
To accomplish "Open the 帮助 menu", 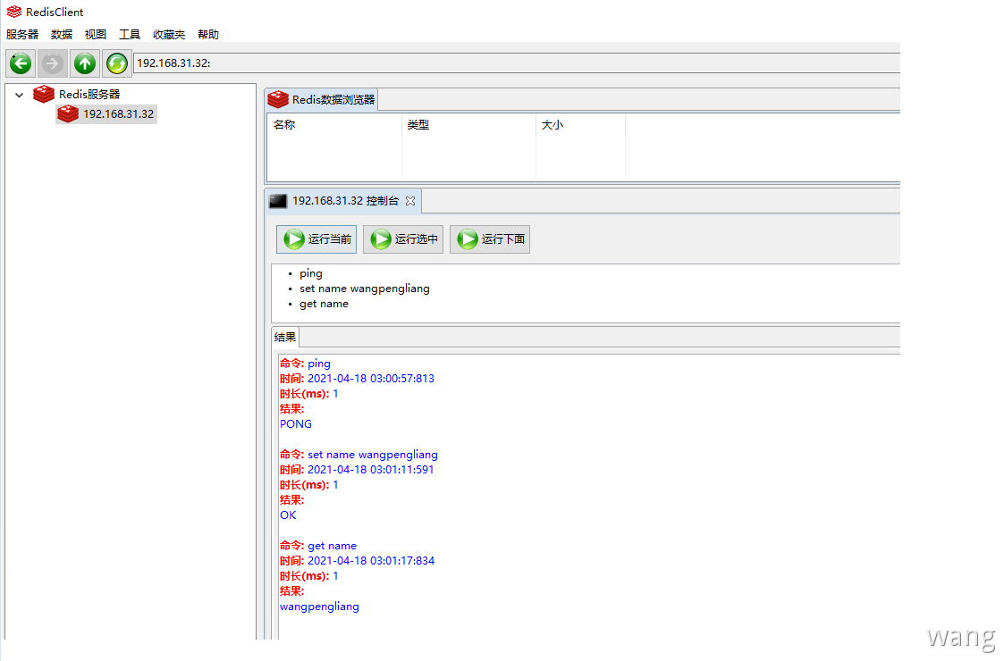I will tap(208, 35).
